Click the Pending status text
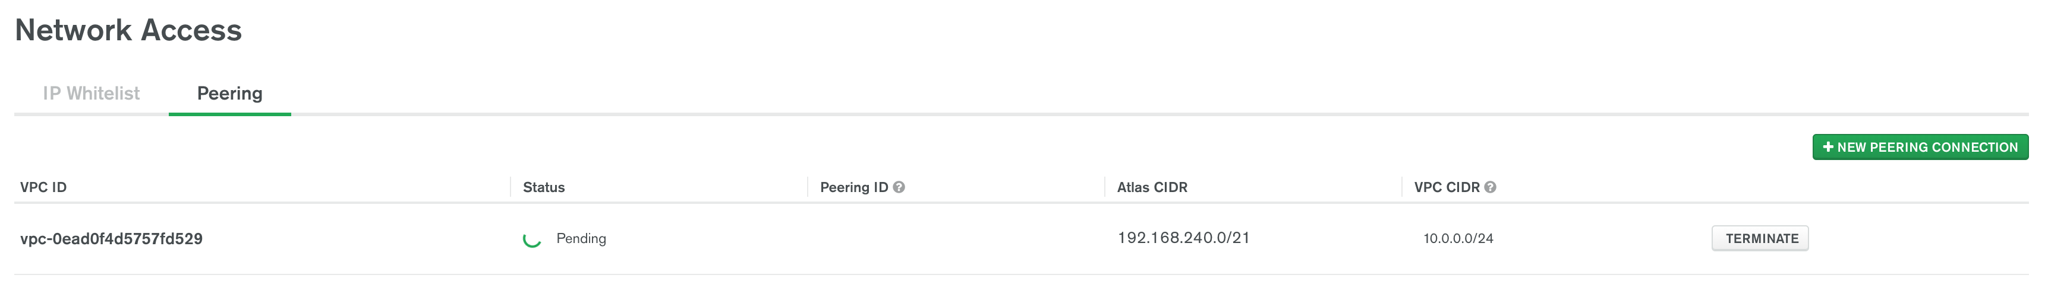The width and height of the screenshot is (2048, 294). coord(581,238)
